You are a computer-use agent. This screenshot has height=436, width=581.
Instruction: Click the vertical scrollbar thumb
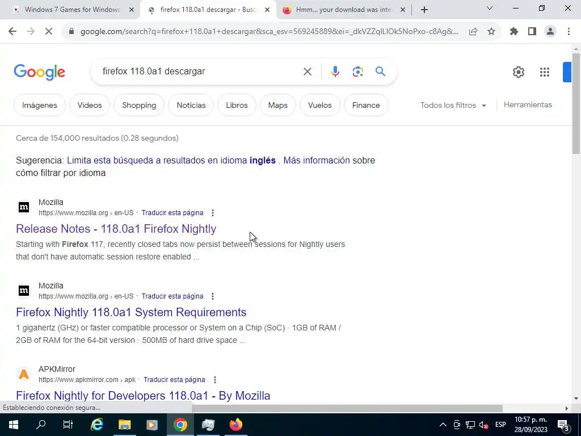(x=576, y=103)
